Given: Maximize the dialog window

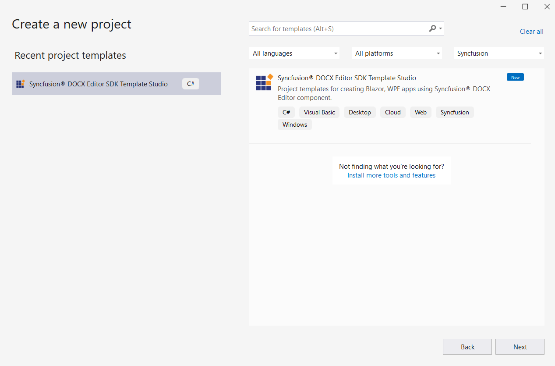Looking at the screenshot, I should point(525,7).
